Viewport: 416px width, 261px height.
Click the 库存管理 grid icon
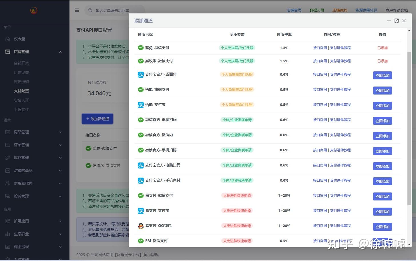[8, 158]
